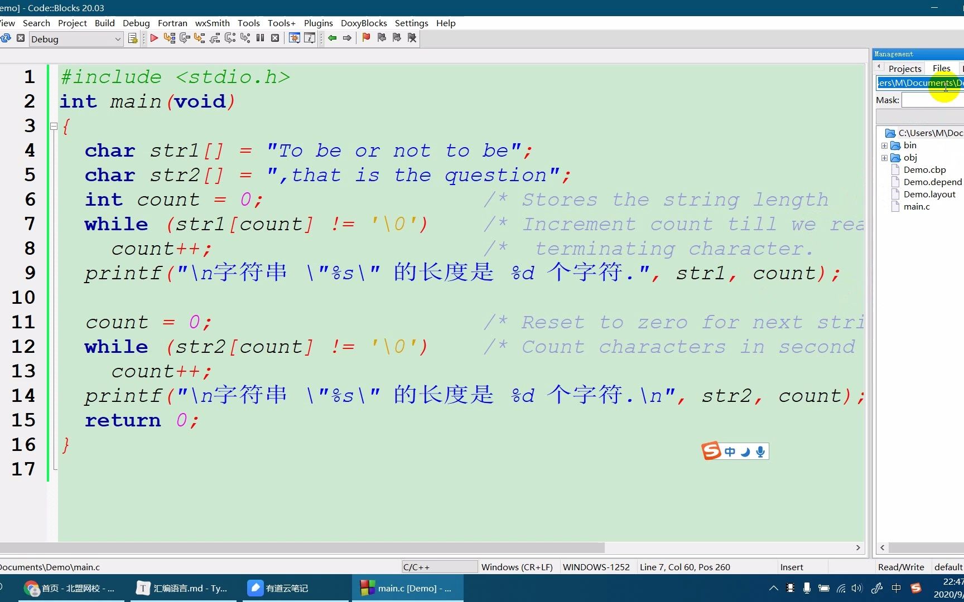This screenshot has width=964, height=602.
Task: Select Demo.depend in file tree
Action: click(932, 182)
